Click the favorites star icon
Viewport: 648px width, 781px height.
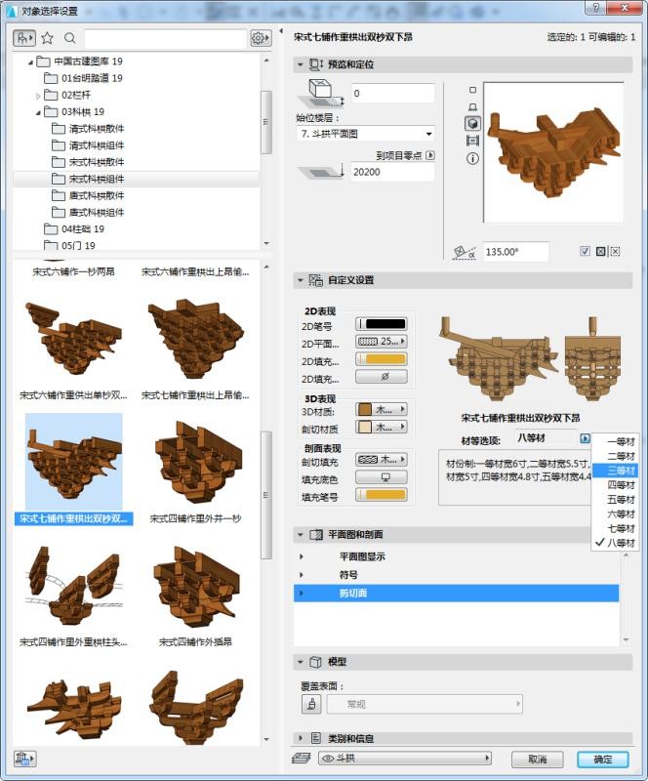click(x=47, y=38)
